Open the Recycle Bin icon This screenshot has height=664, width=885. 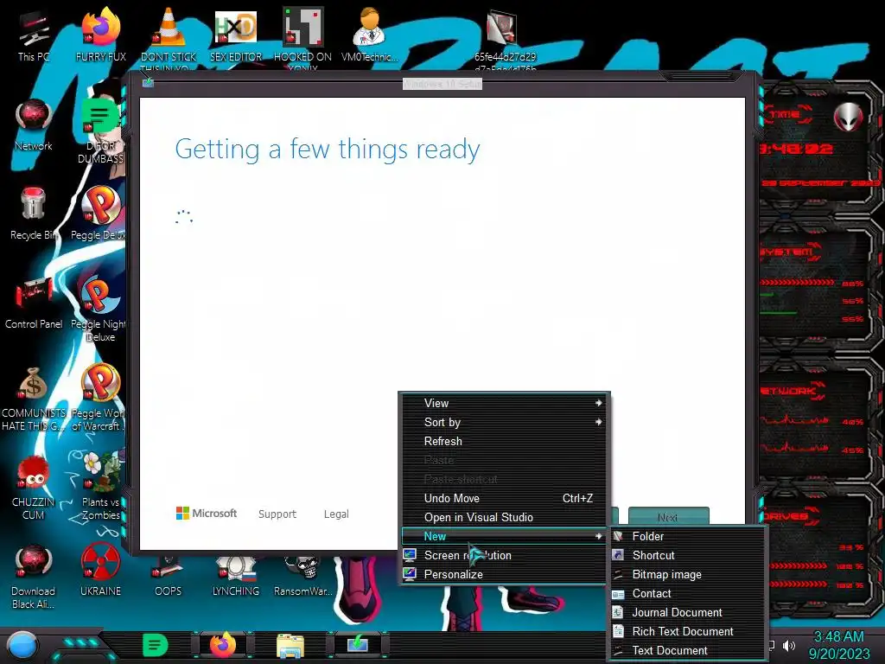(x=34, y=214)
